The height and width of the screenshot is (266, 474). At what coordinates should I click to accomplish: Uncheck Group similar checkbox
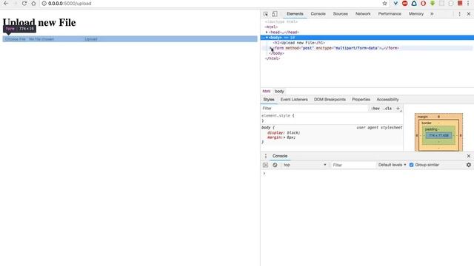411,165
